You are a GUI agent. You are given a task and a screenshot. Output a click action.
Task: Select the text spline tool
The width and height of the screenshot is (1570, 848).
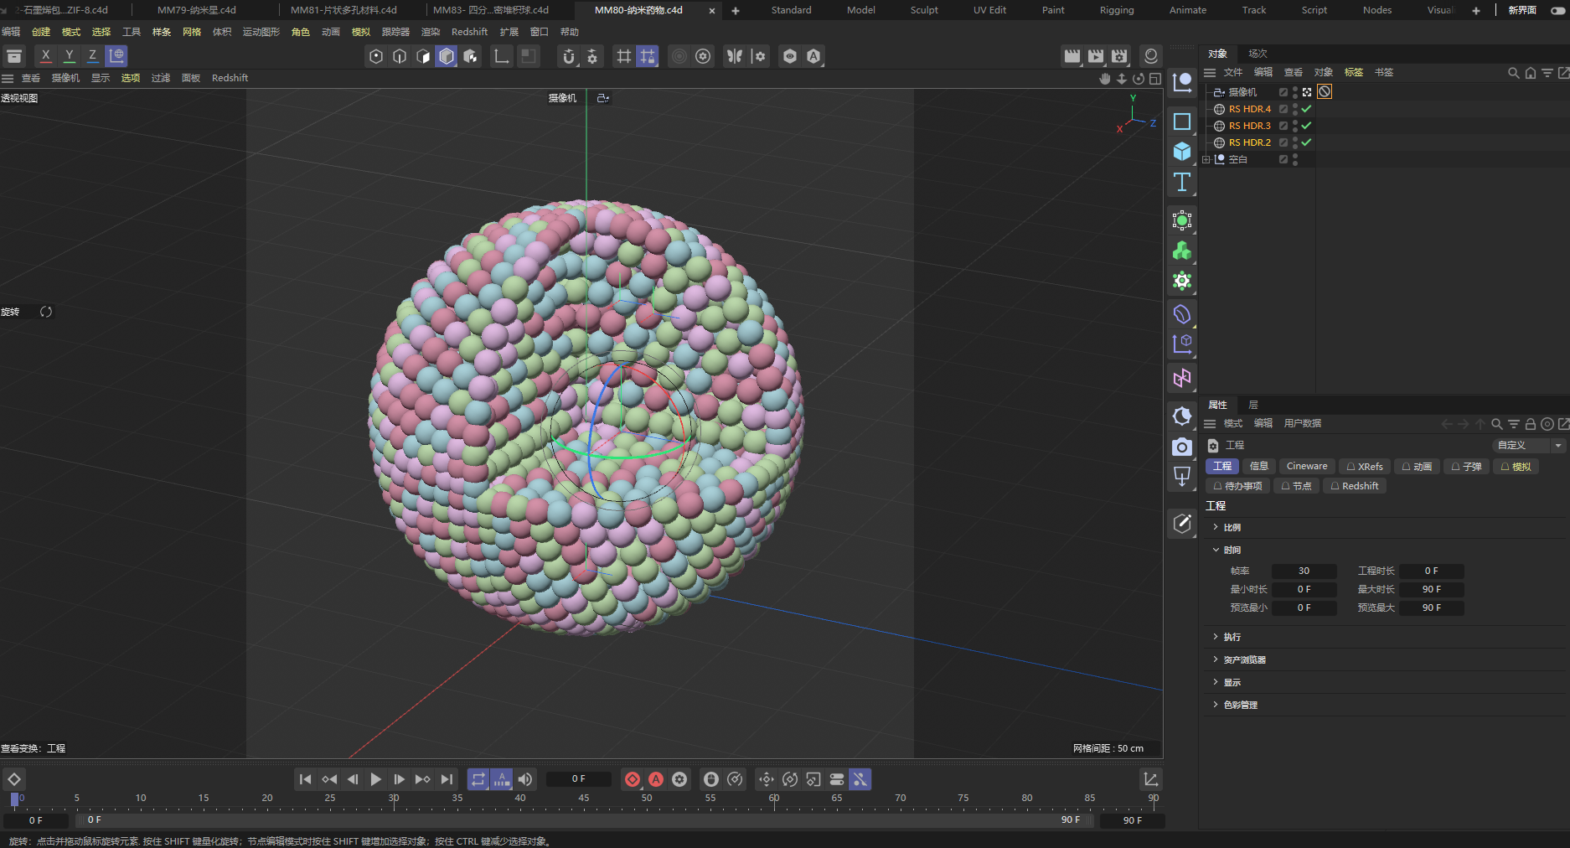coord(1182,182)
